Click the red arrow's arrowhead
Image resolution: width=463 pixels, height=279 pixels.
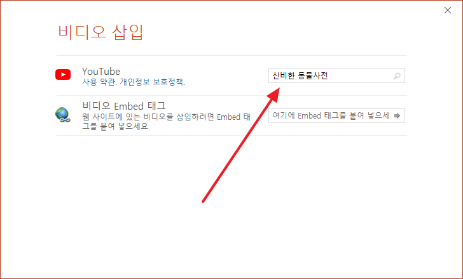click(x=273, y=94)
